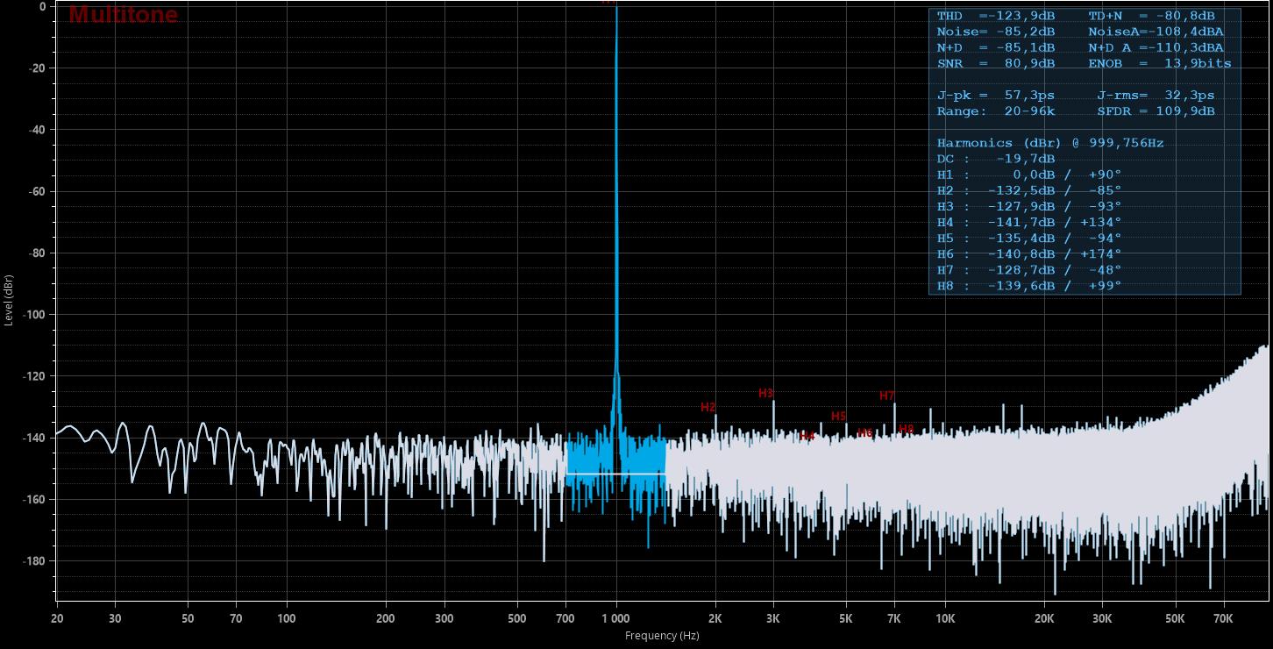1273x649 pixels.
Task: Select the H2 : -132,5dB / -85° row
Action: pos(1029,191)
